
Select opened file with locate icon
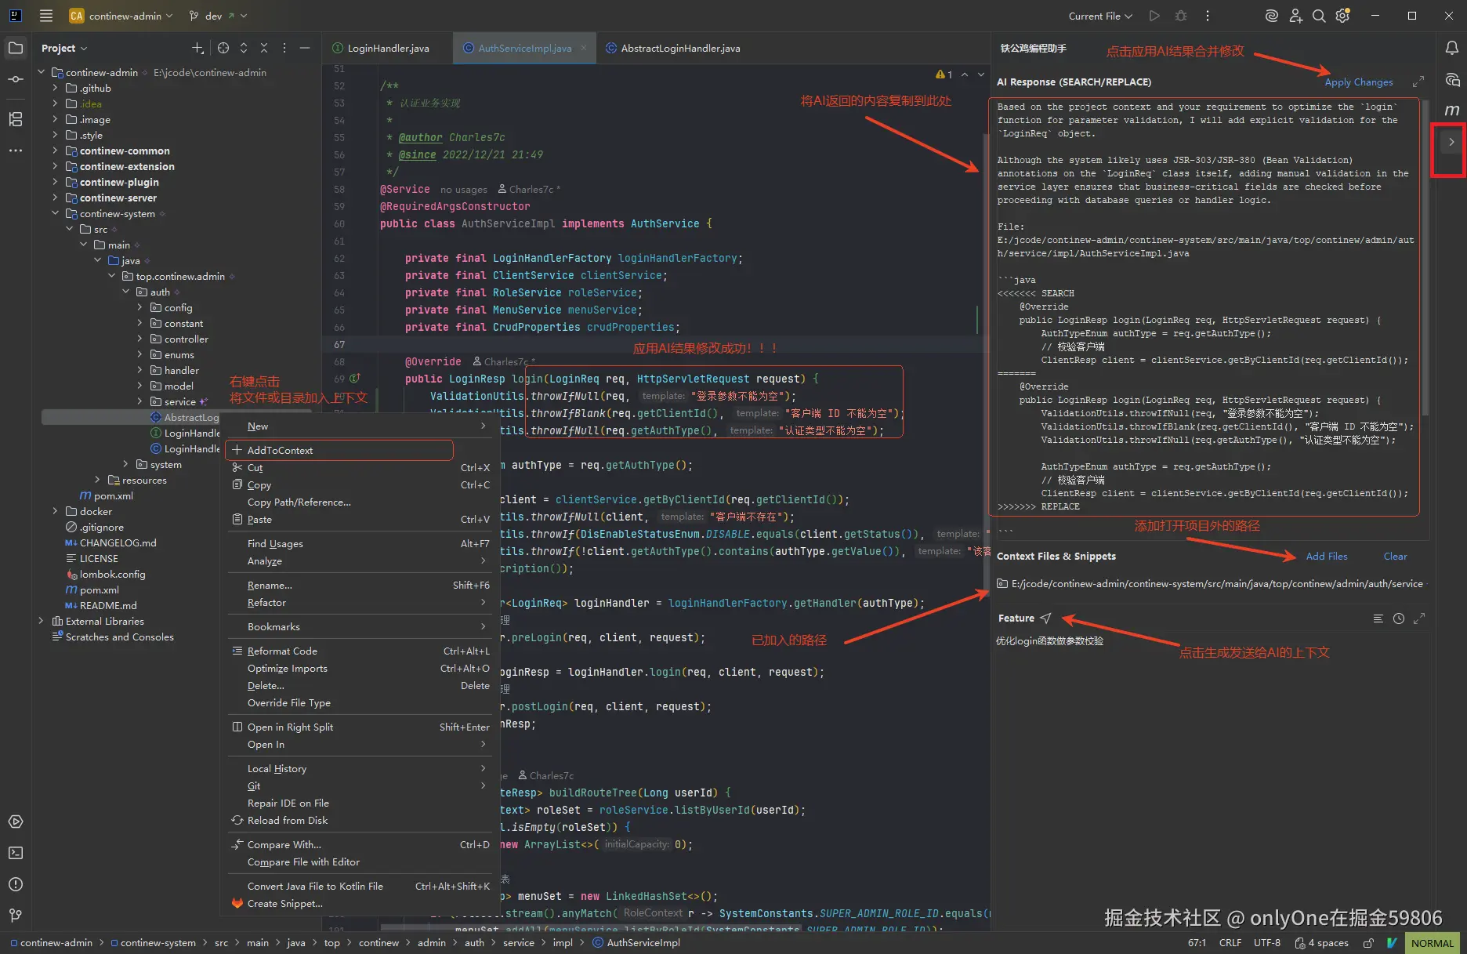click(223, 48)
